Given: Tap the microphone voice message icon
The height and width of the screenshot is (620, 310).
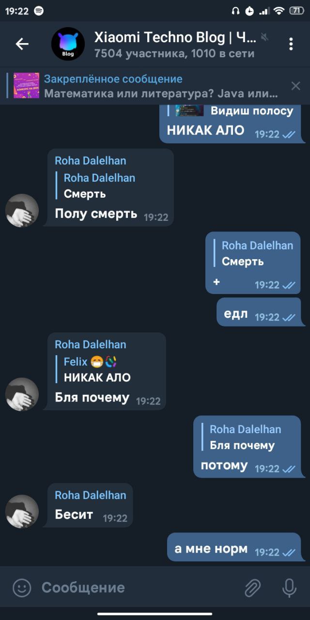Looking at the screenshot, I should click(289, 588).
